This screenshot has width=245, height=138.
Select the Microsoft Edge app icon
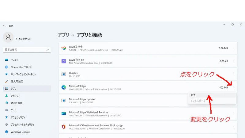coord(64,87)
